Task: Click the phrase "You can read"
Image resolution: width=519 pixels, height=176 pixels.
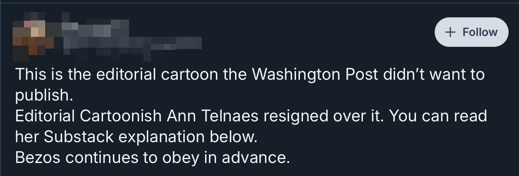Action: pyautogui.click(x=438, y=116)
